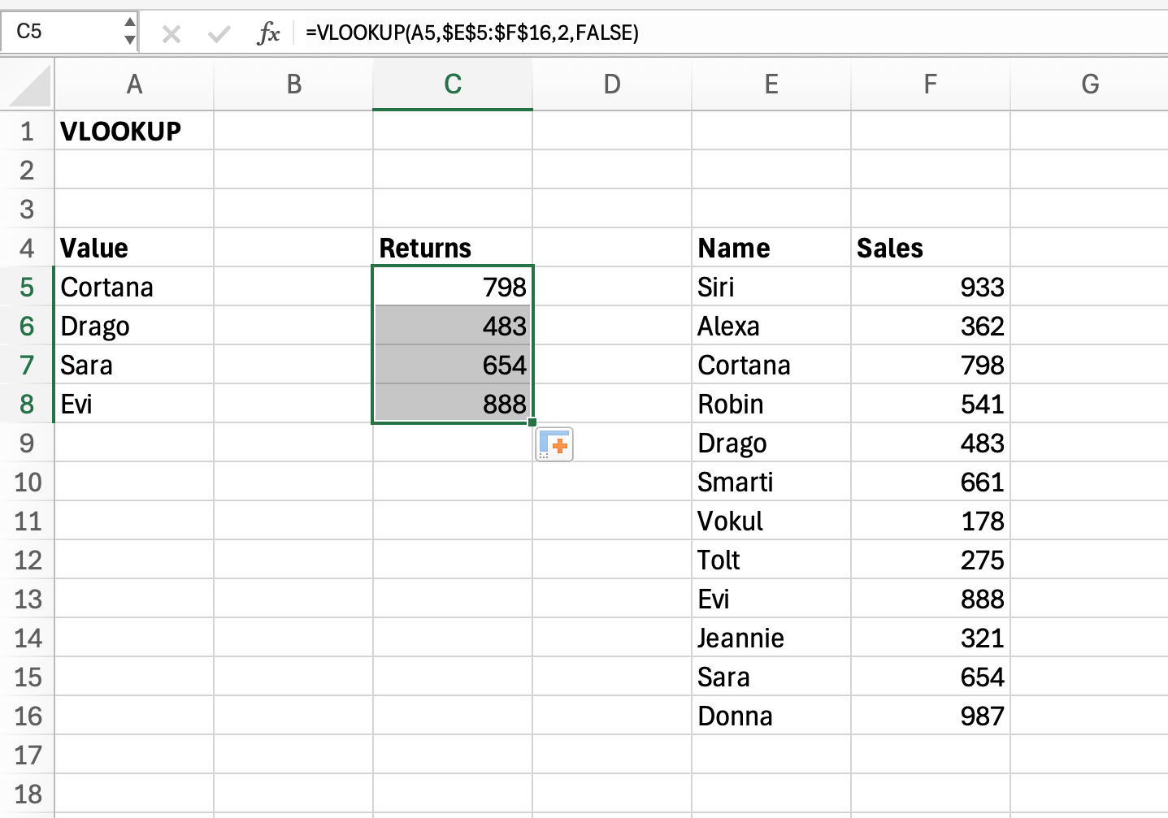Click the Select All corner triangle
Viewport: 1168px width, 818px height.
coord(30,86)
